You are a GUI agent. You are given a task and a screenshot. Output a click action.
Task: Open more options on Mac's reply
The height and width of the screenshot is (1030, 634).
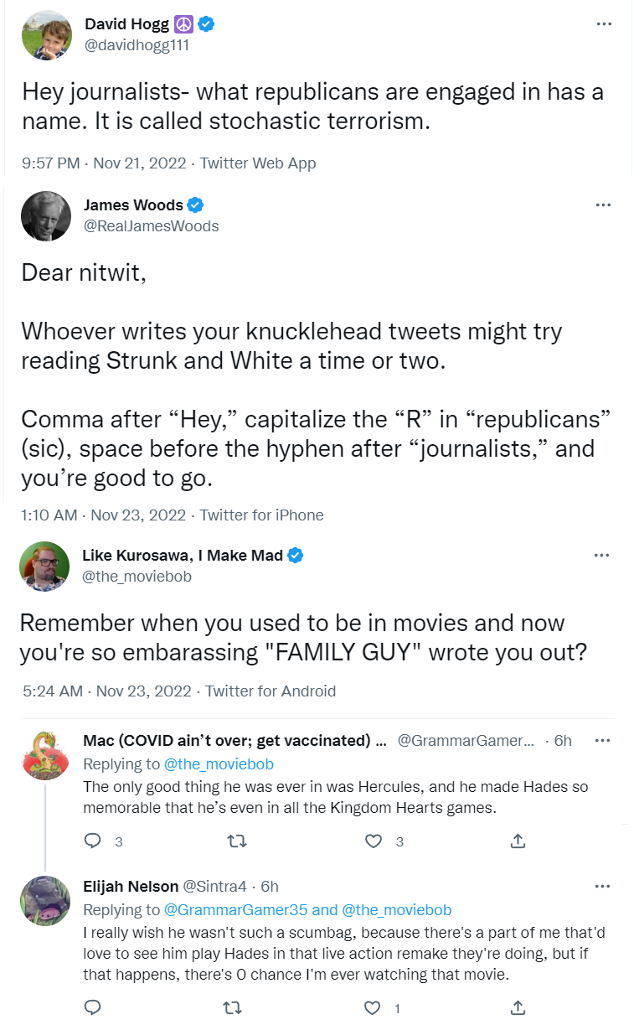pyautogui.click(x=601, y=741)
